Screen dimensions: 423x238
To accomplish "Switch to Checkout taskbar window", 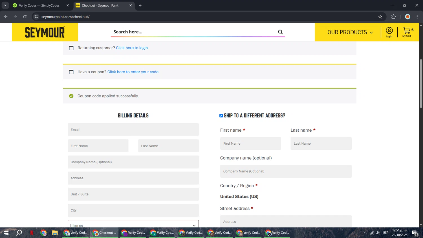I will point(104,233).
